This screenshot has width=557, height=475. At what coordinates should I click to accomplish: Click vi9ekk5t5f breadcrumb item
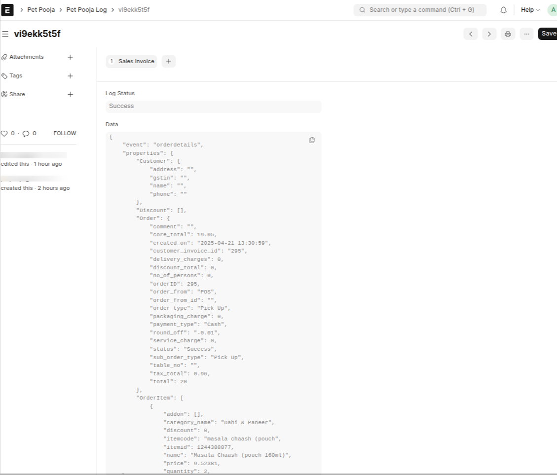[x=134, y=10]
